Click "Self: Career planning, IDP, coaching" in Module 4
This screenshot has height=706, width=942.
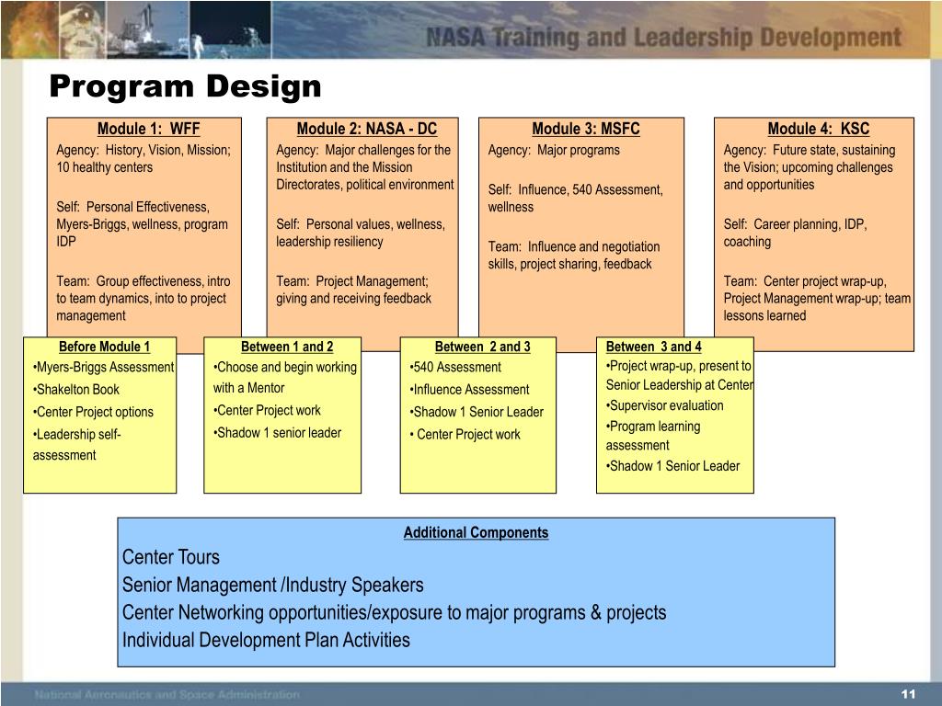[796, 233]
